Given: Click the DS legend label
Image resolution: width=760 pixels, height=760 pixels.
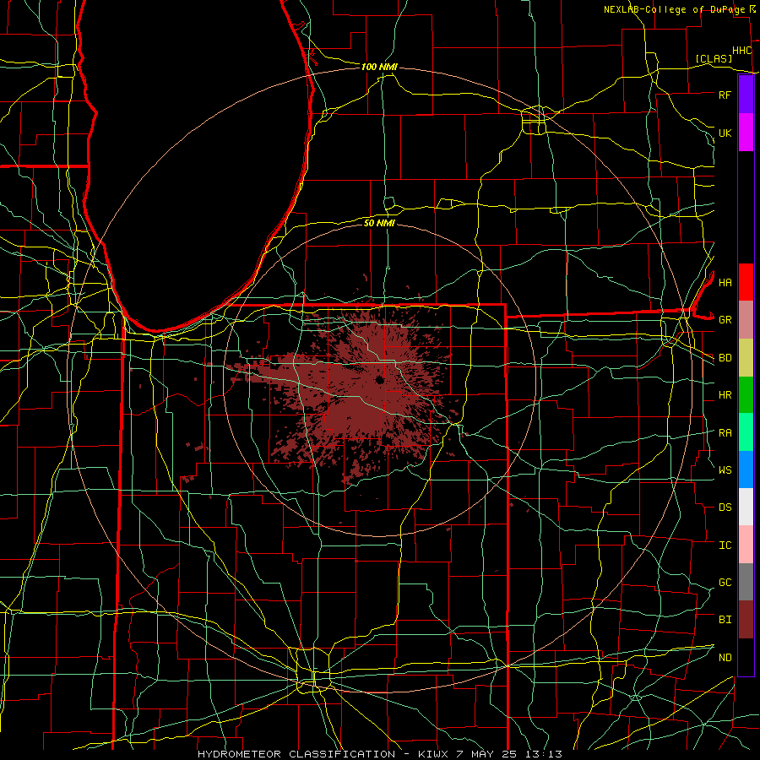Looking at the screenshot, I should click(725, 508).
